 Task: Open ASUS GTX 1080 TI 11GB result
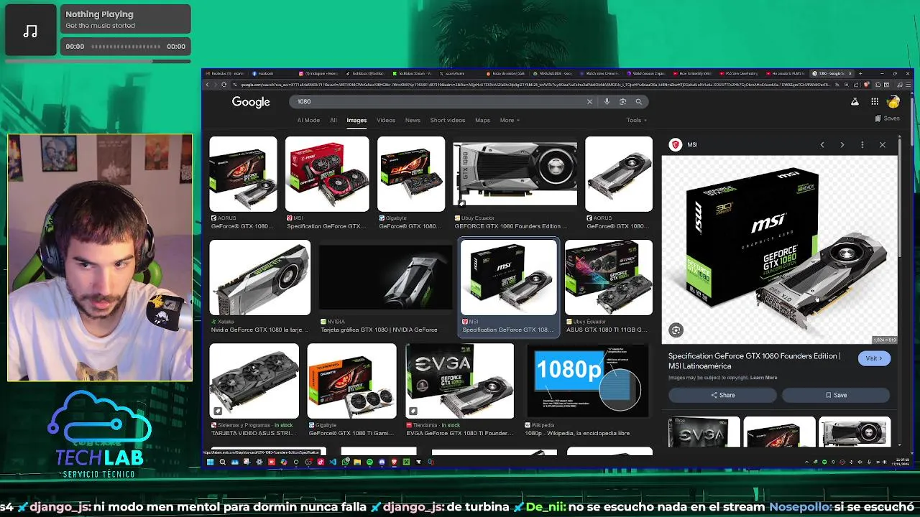point(609,276)
